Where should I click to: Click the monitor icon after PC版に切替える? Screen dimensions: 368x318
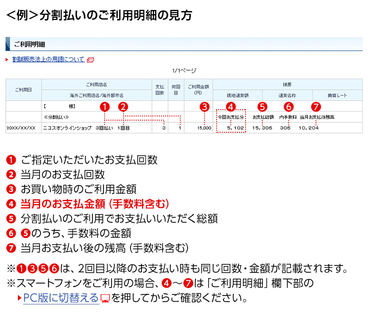coord(105,299)
